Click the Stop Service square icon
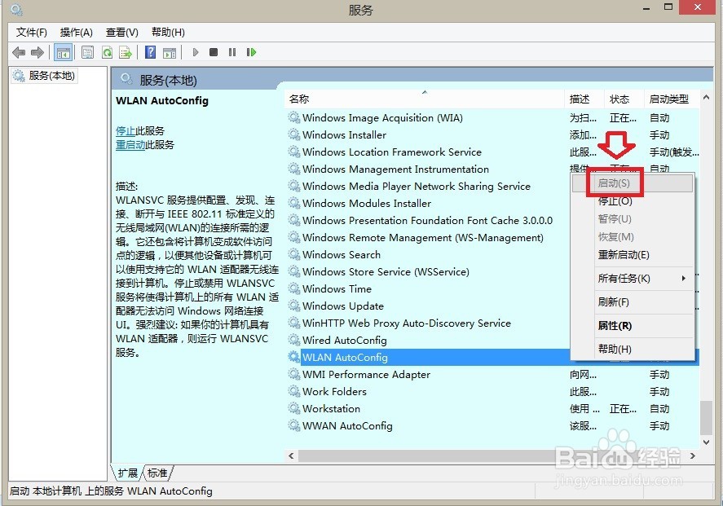The height and width of the screenshot is (506, 723). [x=213, y=52]
